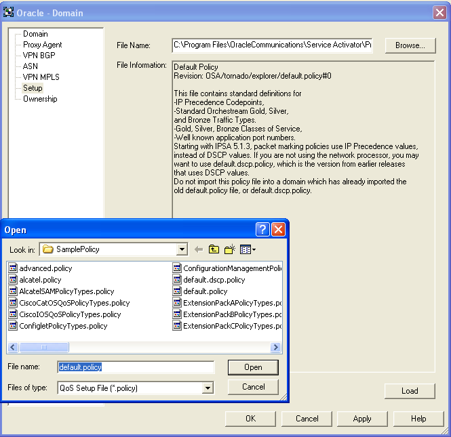The width and height of the screenshot is (451, 437).
Task: Click the Oracle Domain window title icon
Action: pos(8,12)
